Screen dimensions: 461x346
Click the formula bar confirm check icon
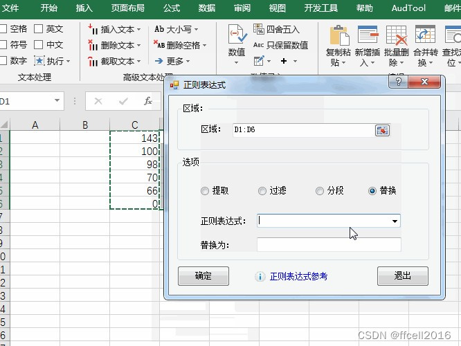(x=123, y=101)
